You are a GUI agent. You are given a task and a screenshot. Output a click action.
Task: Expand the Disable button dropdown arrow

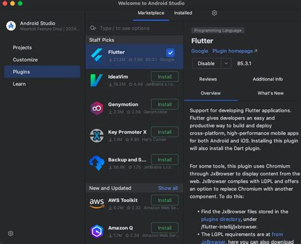point(226,64)
